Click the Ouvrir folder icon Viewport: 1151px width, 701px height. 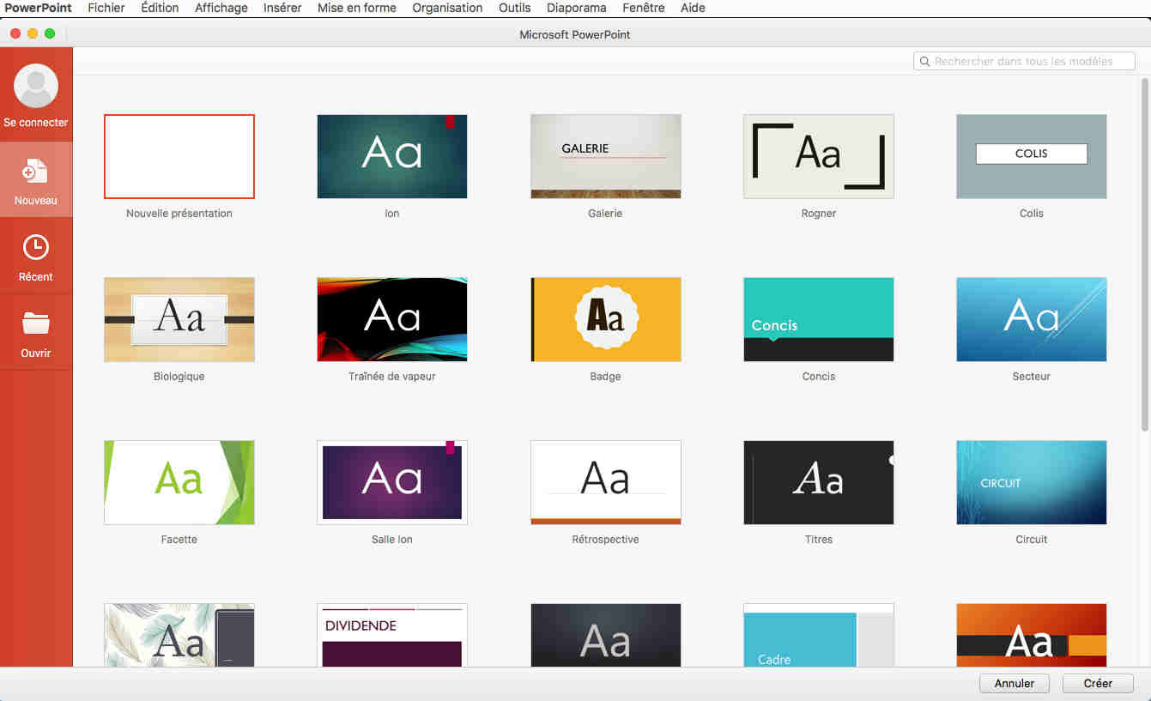click(x=36, y=324)
